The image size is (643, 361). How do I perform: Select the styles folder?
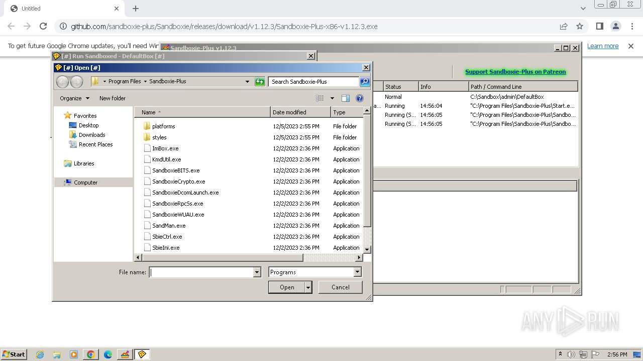[159, 137]
